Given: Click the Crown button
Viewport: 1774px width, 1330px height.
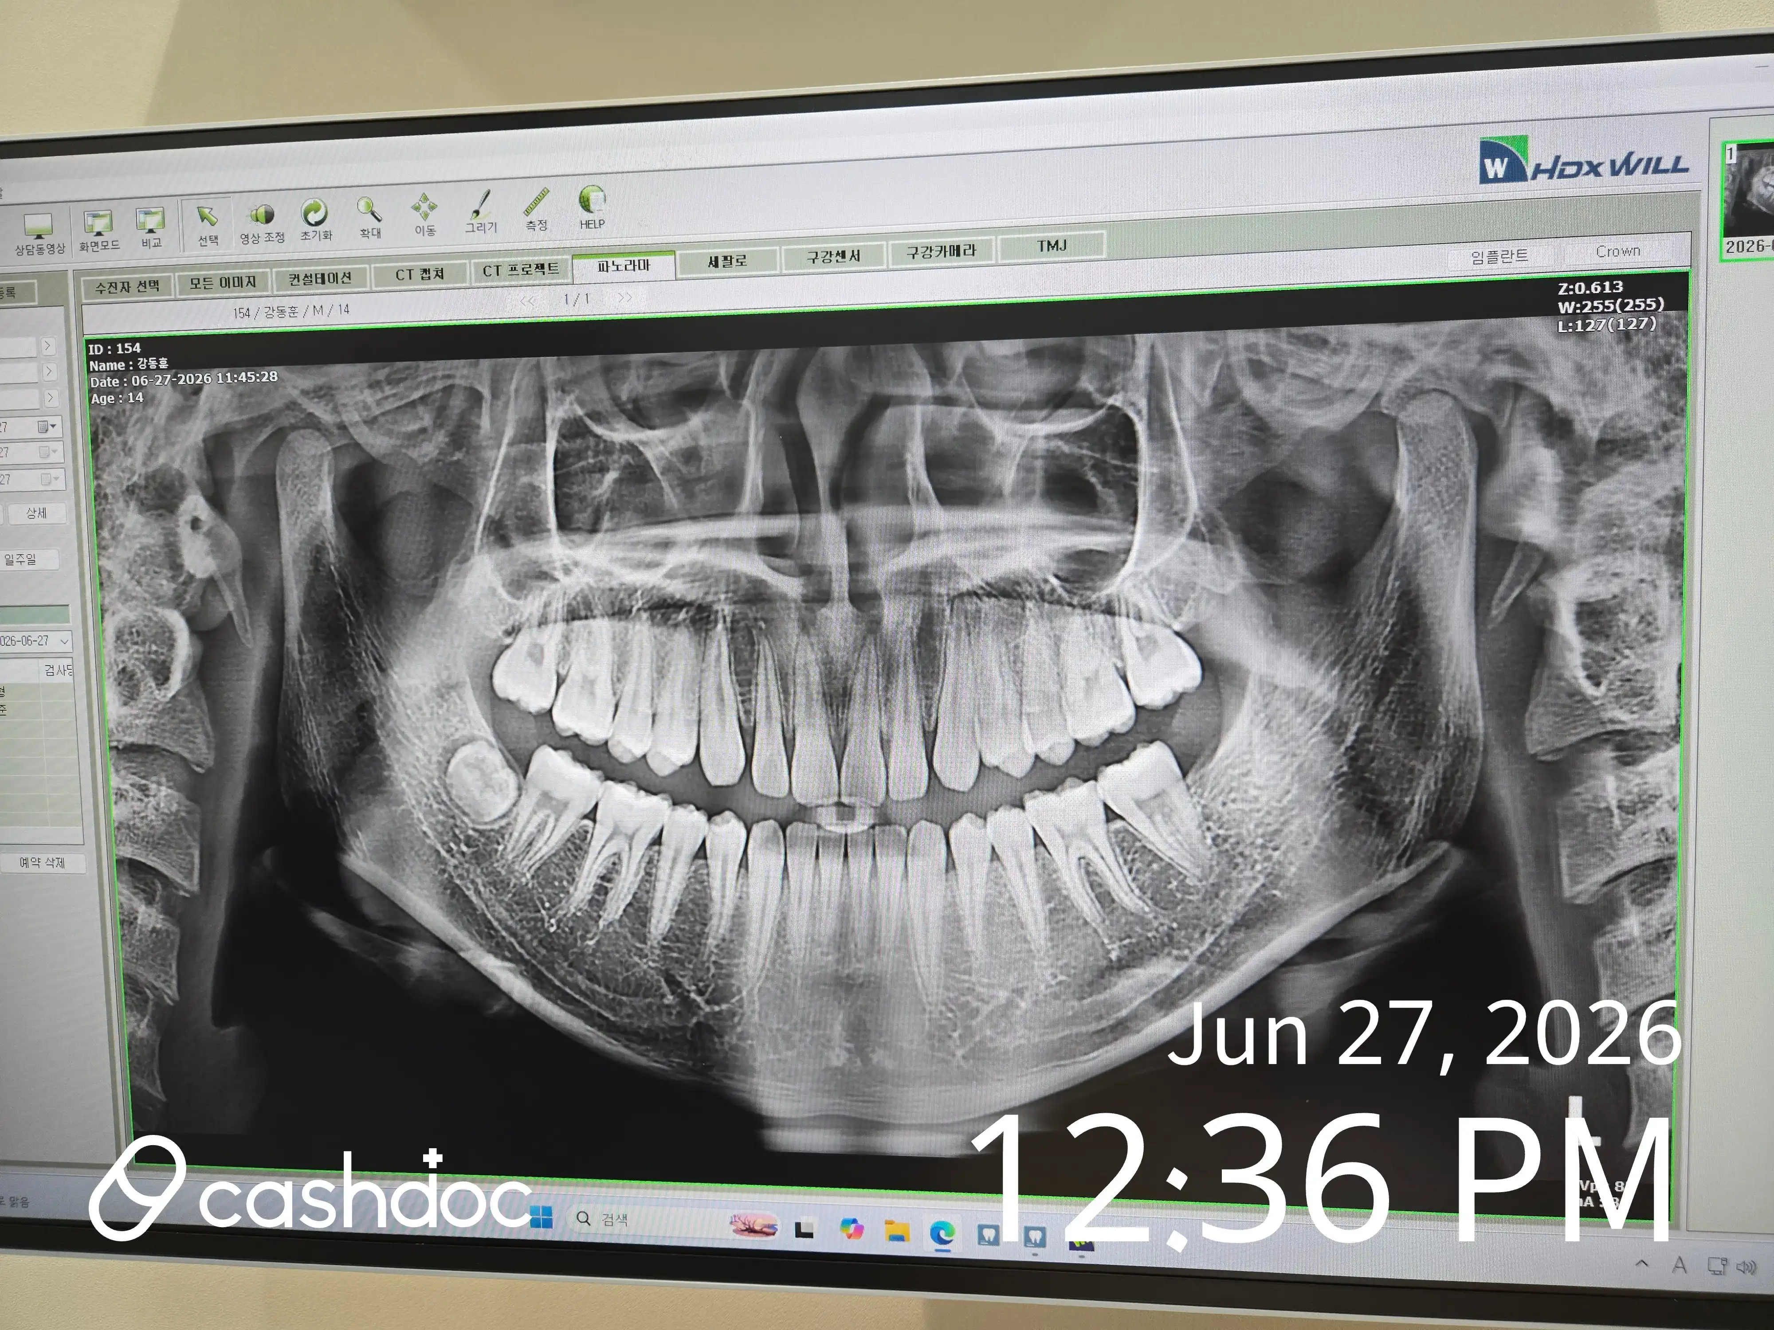Looking at the screenshot, I should click(x=1618, y=251).
